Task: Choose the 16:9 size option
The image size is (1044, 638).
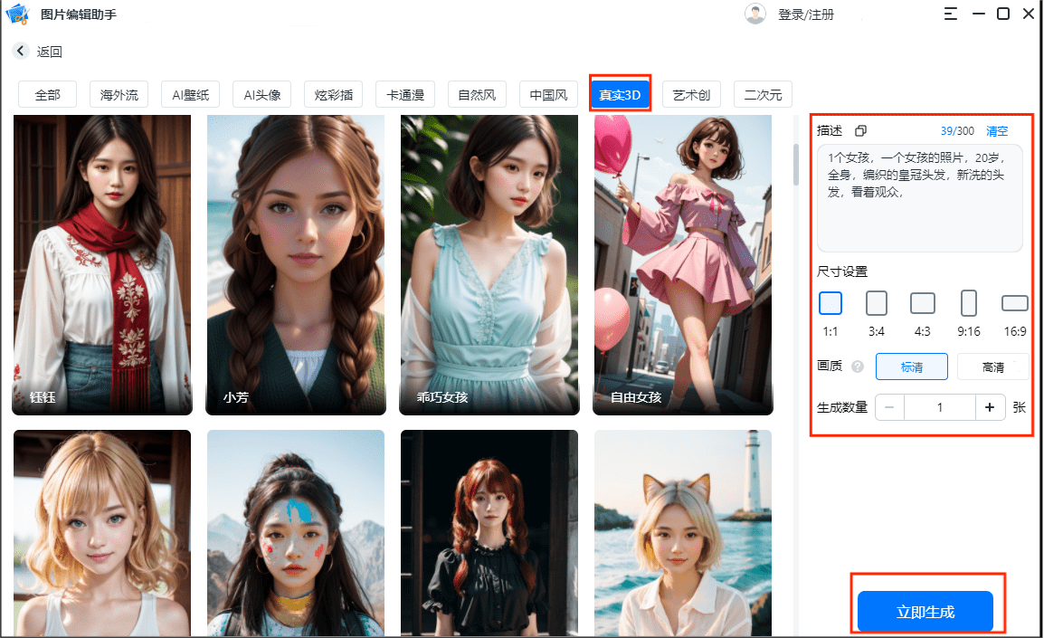Action: (x=1014, y=303)
